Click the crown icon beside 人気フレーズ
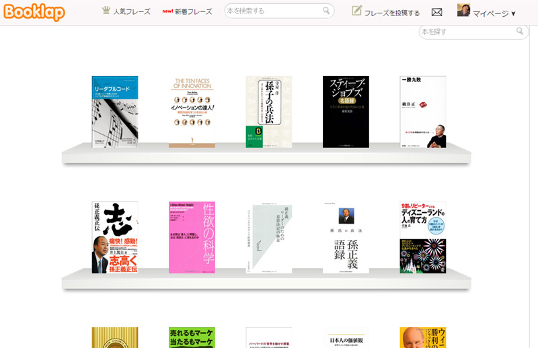 click(106, 10)
